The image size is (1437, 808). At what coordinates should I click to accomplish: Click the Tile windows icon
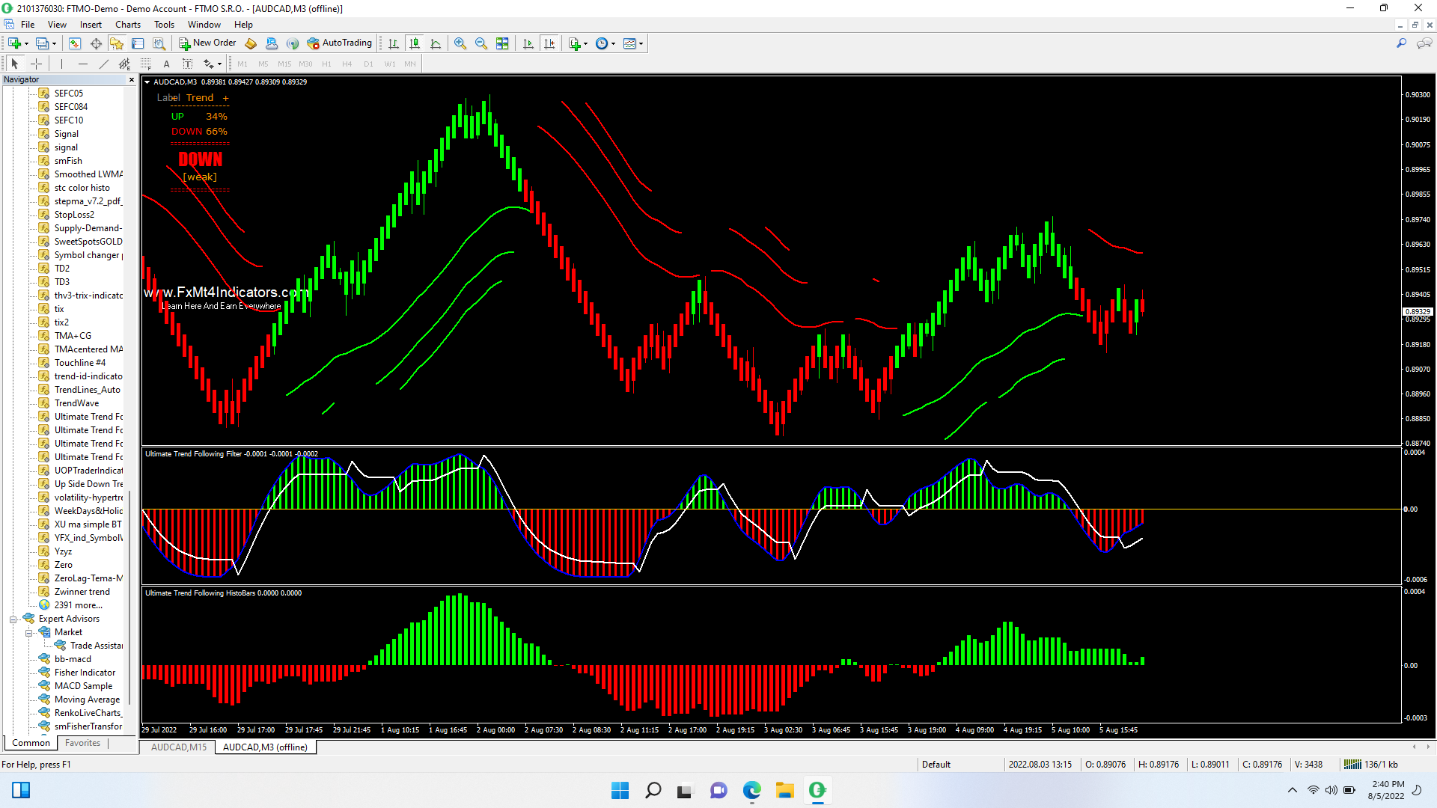[x=502, y=43]
